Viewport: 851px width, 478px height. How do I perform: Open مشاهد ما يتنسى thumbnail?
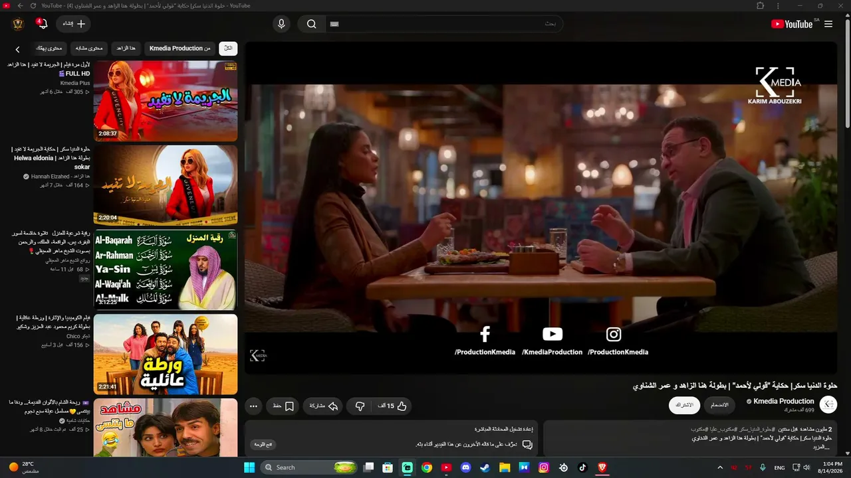pos(166,427)
